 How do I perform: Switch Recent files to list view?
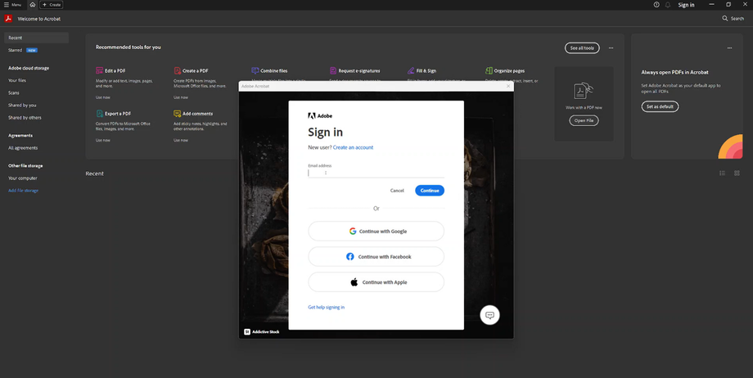(x=722, y=173)
